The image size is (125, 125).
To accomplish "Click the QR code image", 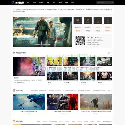I will coord(80,40).
